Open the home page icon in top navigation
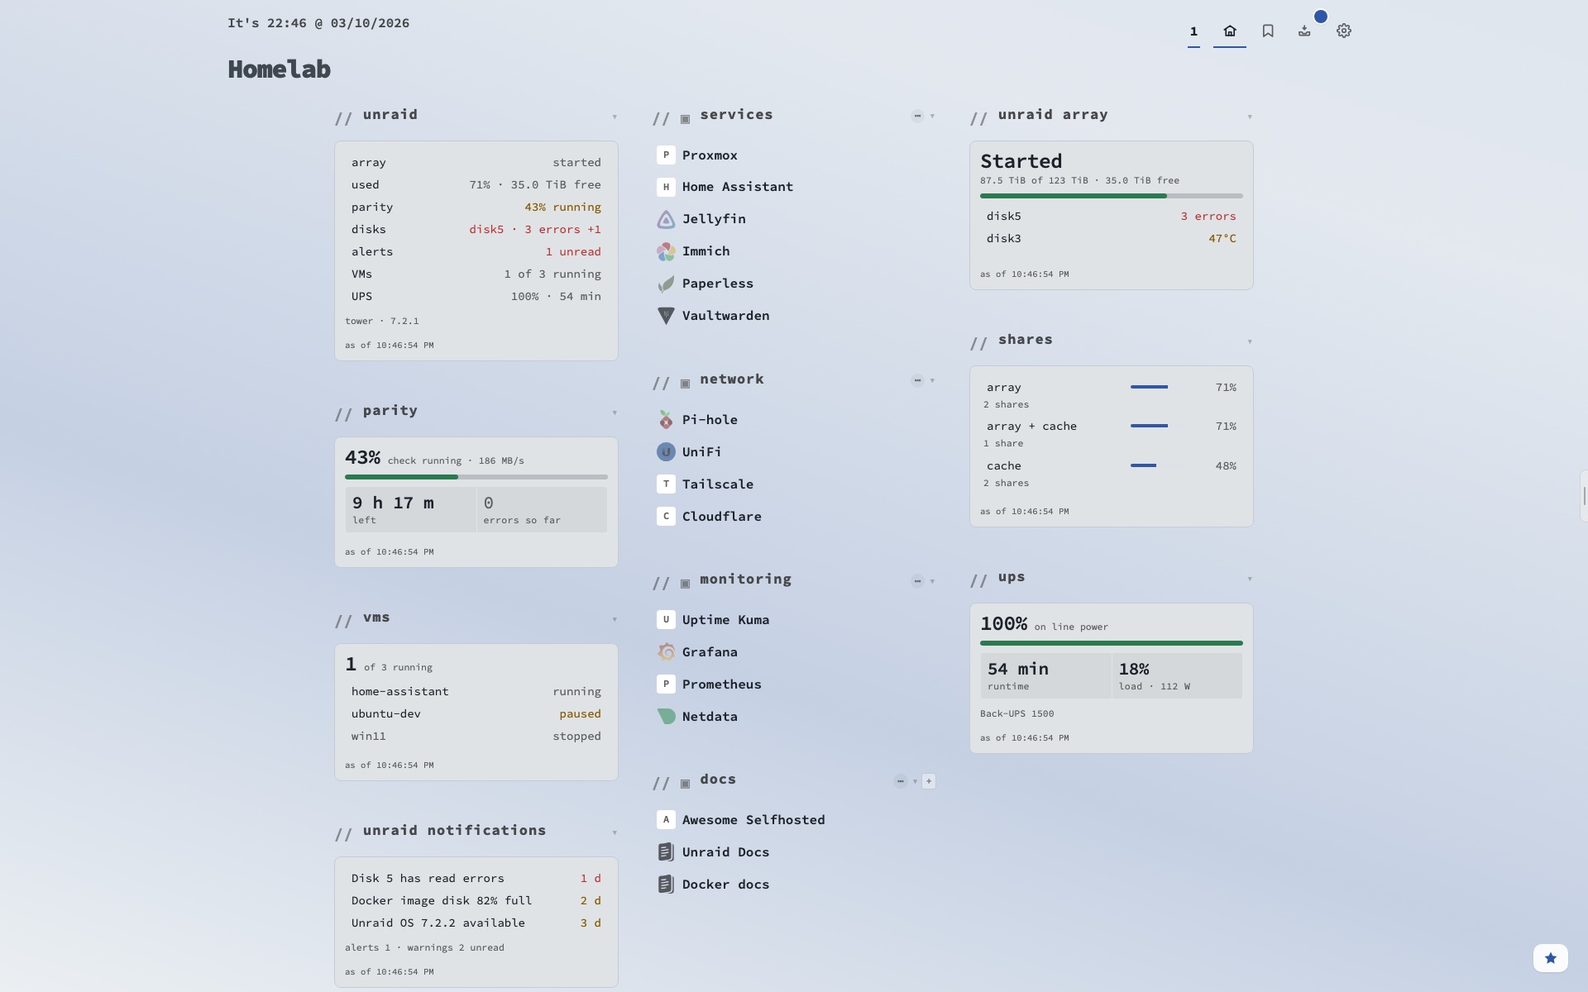The width and height of the screenshot is (1588, 992). tap(1230, 31)
